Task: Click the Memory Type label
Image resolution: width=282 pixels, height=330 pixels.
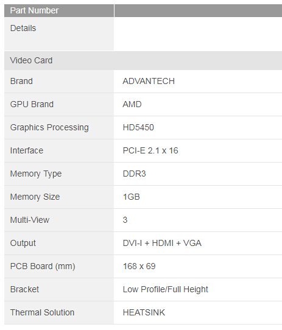Action: [36, 174]
